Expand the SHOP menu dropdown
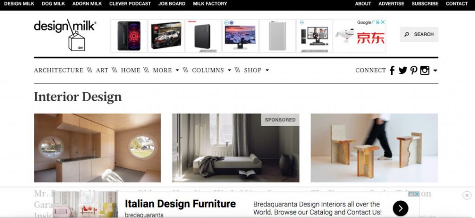475x218 pixels. [256, 70]
